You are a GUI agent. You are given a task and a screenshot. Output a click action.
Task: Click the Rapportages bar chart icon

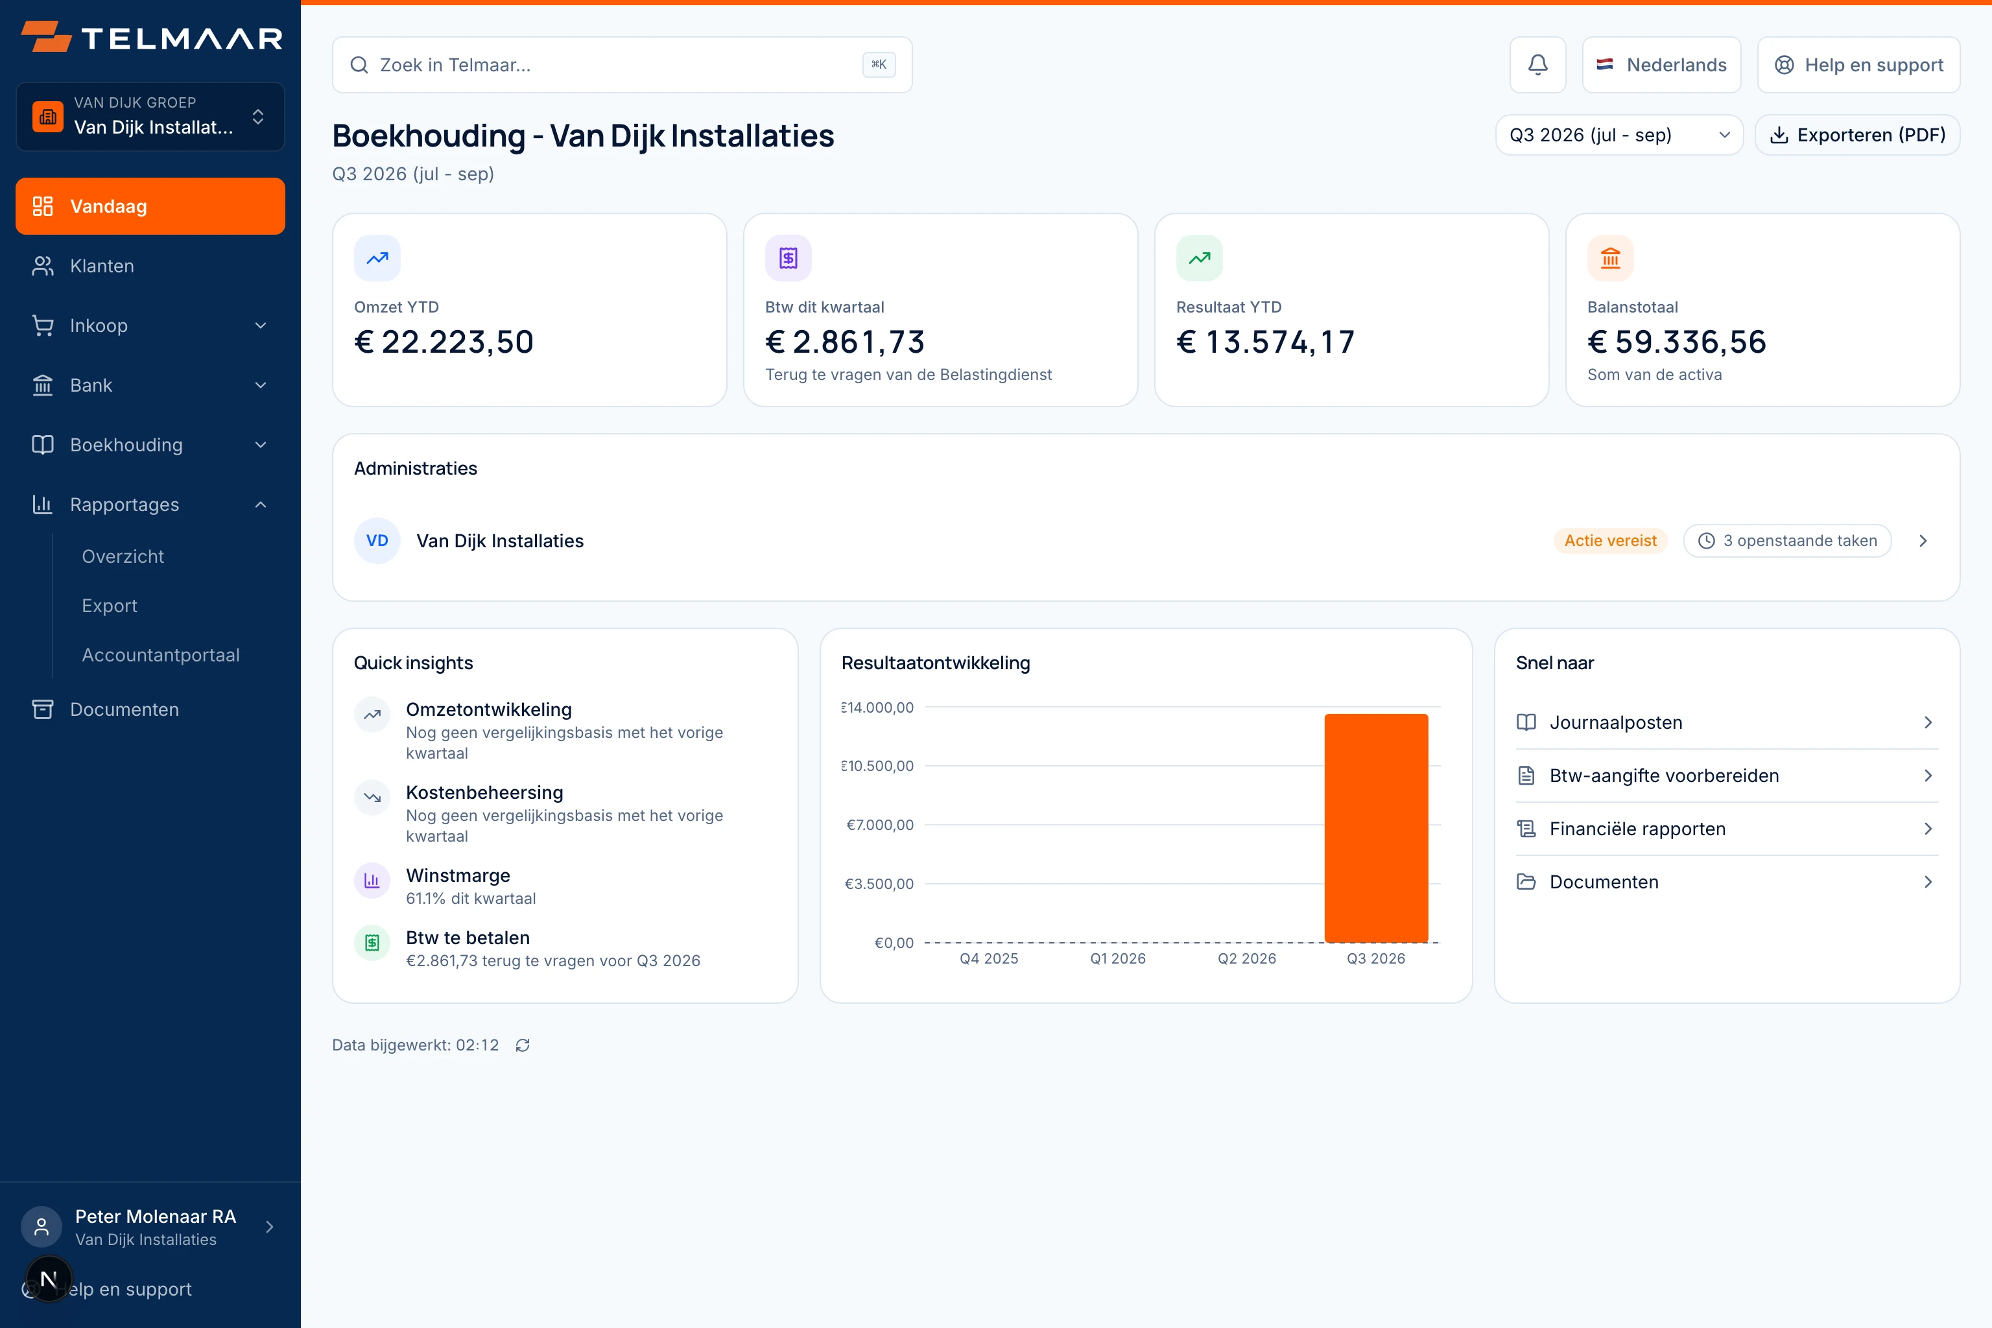pos(42,504)
